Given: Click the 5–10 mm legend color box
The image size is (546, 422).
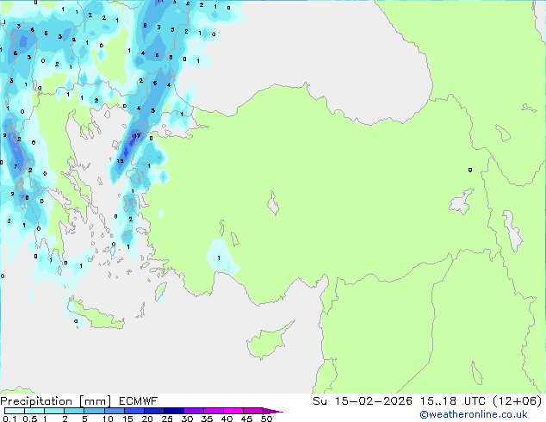Looking at the screenshot, I should click(94, 411).
